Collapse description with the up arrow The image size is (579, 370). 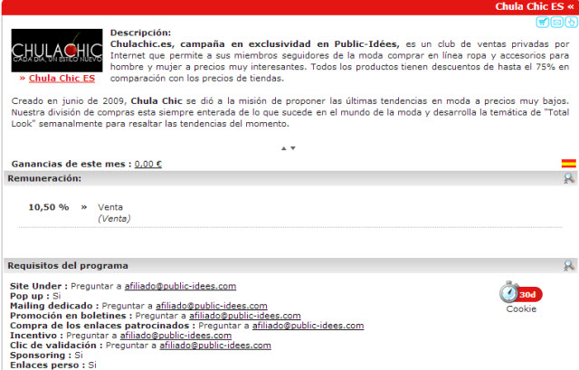(283, 148)
